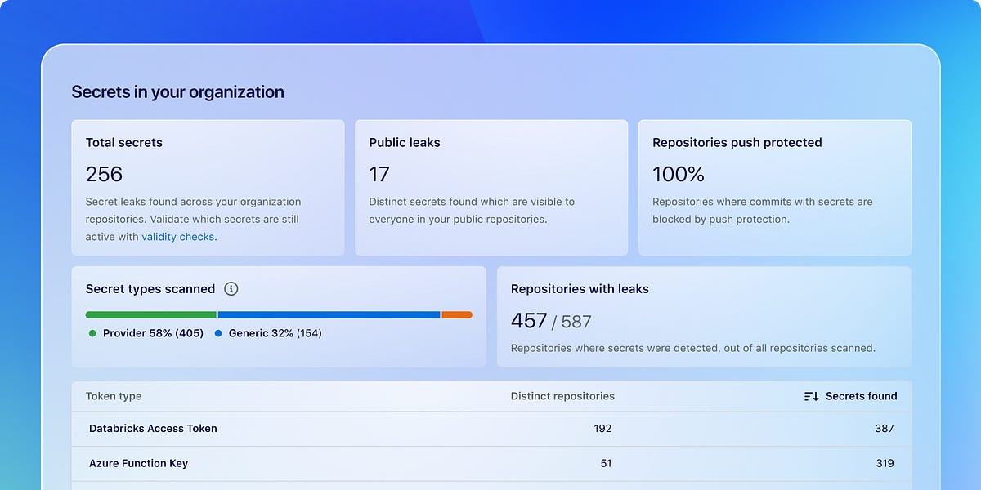Sort by the Secrets found column header

pos(861,396)
